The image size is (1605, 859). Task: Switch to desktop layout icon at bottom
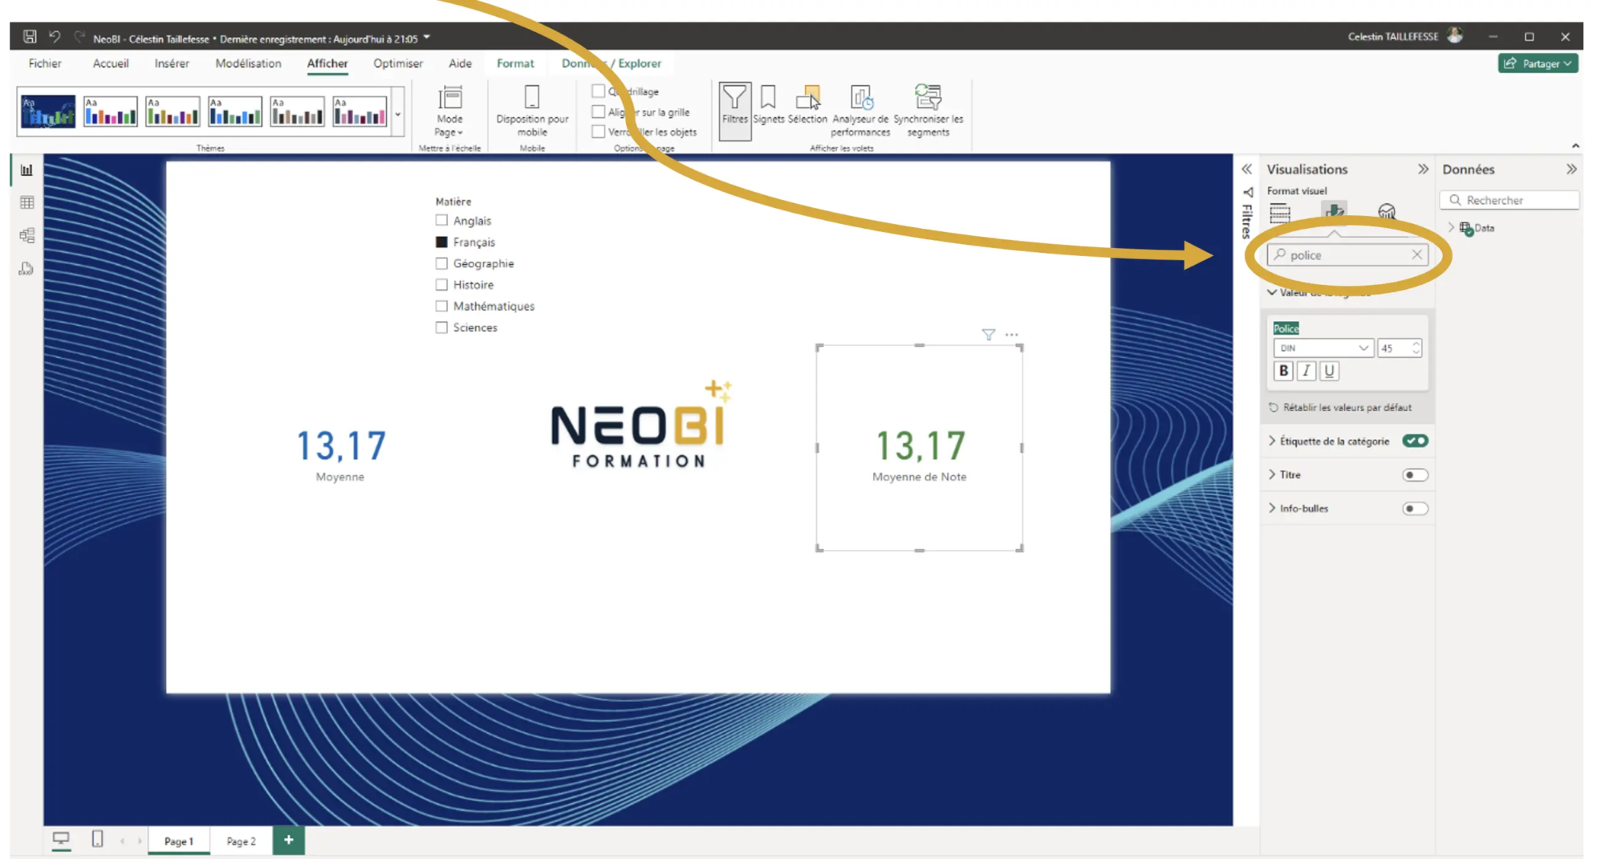[x=61, y=840]
